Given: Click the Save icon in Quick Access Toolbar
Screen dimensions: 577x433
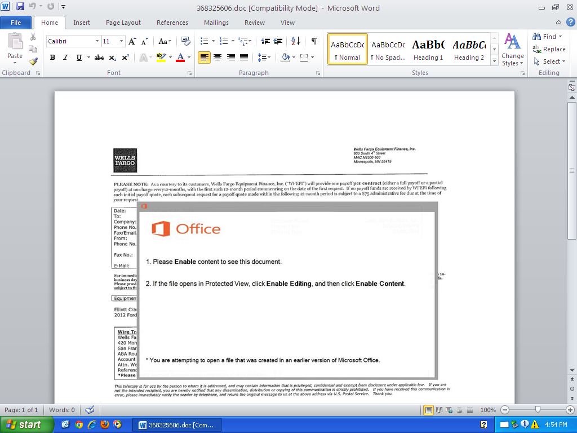Looking at the screenshot, I should coord(20,6).
